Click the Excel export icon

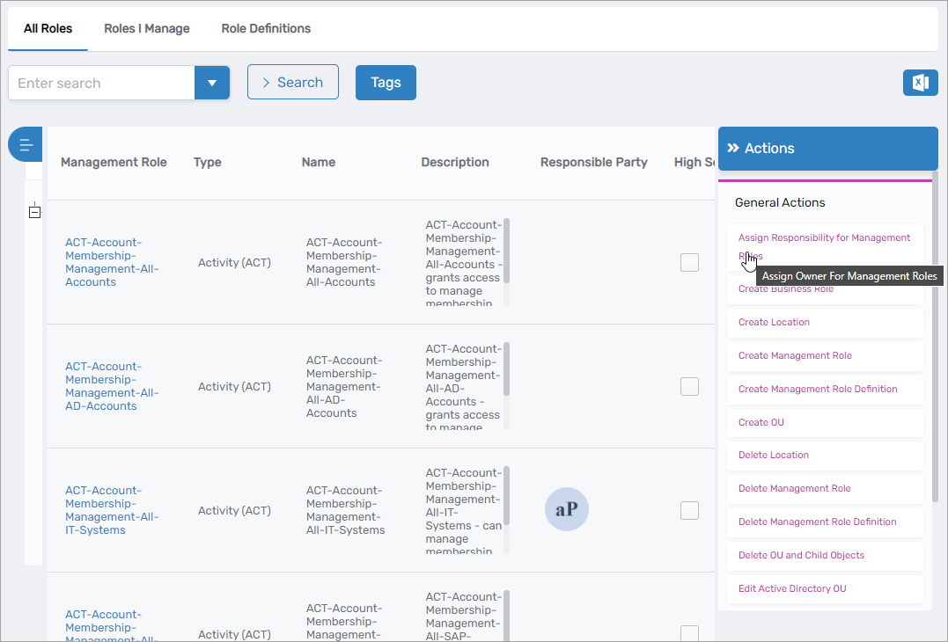tap(920, 83)
